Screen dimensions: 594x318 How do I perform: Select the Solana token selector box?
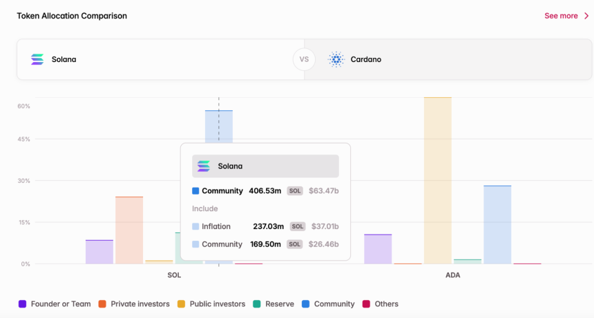(160, 59)
